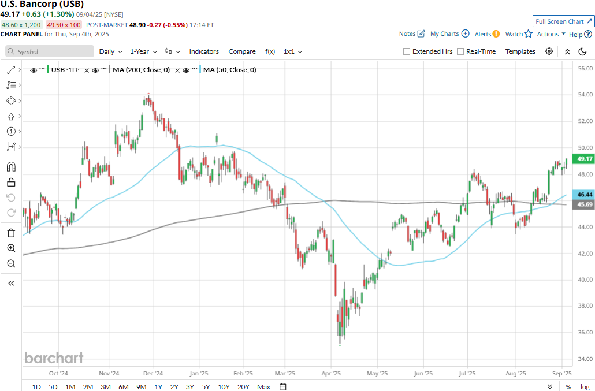
Task: Click the unlock drawings padlock icon
Action: (x=11, y=183)
